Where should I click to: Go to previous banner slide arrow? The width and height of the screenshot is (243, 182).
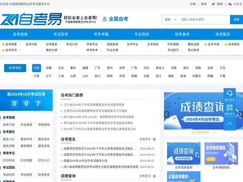point(167,114)
